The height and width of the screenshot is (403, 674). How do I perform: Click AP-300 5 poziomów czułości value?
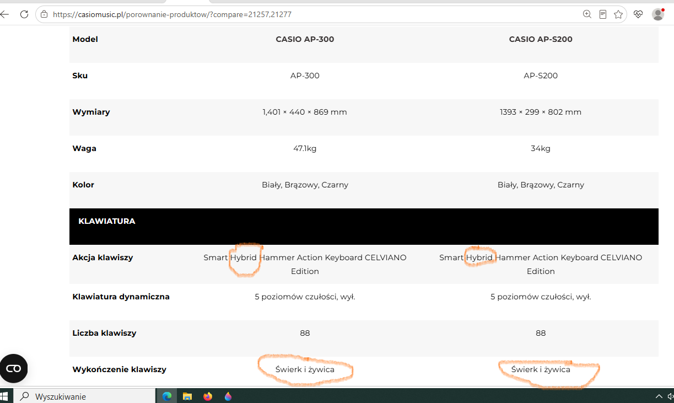click(305, 297)
